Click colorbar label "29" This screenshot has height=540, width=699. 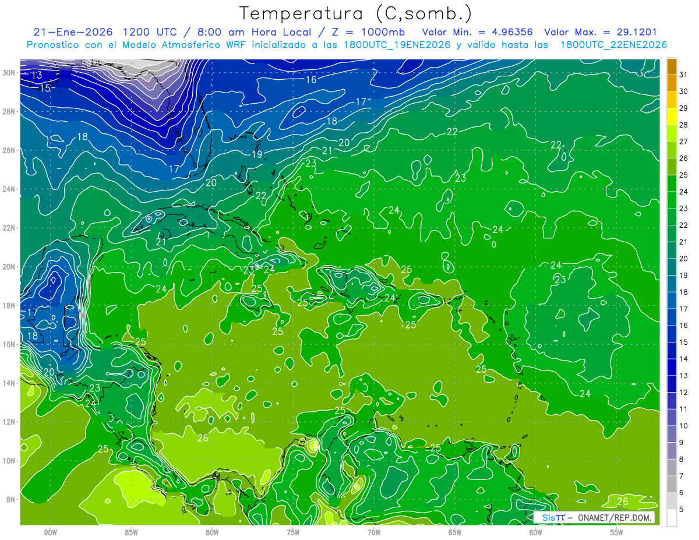click(684, 108)
